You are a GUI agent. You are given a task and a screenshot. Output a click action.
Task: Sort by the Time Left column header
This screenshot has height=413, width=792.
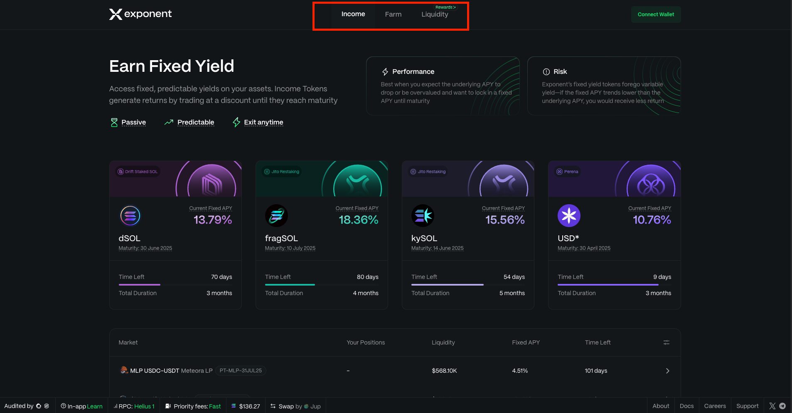pos(598,342)
